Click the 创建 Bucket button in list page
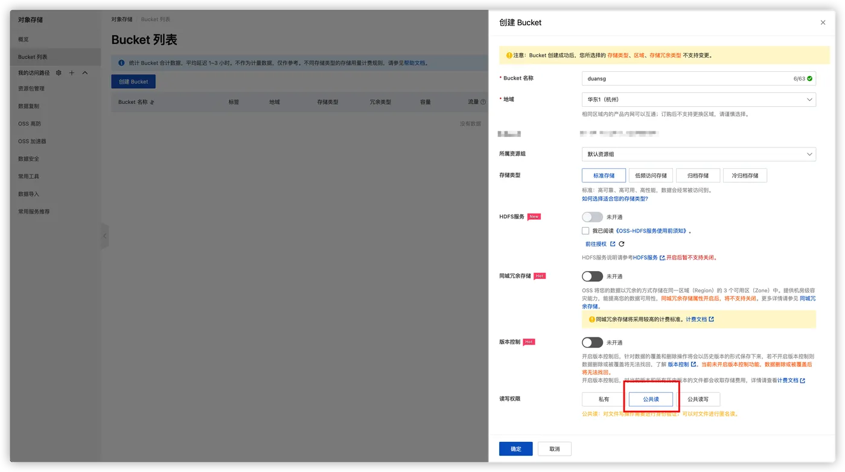Image resolution: width=845 pixels, height=472 pixels. click(133, 81)
